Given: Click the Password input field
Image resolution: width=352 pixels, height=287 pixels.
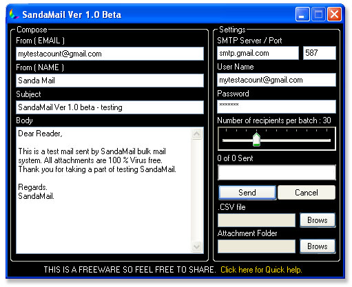Looking at the screenshot, I should (276, 107).
